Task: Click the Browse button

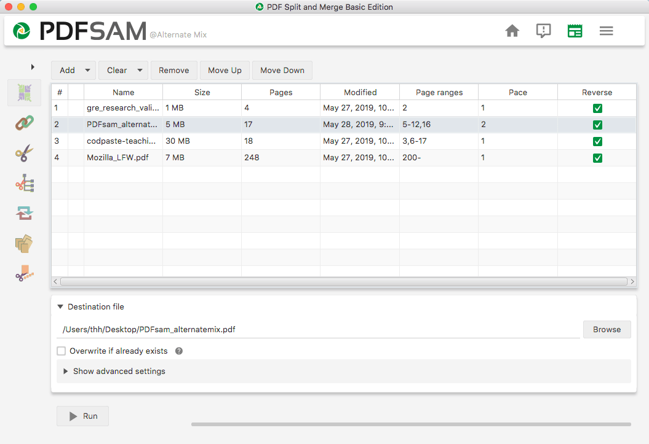Action: click(607, 329)
